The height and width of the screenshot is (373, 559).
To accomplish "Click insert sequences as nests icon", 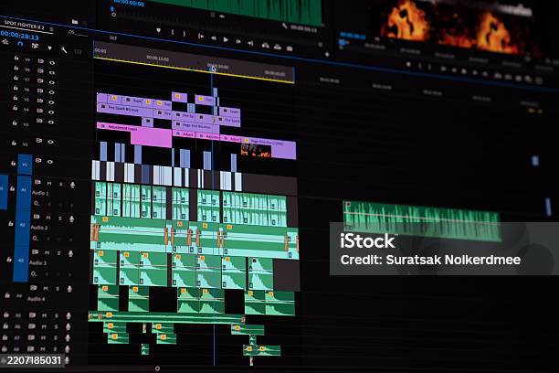I will [5, 42].
